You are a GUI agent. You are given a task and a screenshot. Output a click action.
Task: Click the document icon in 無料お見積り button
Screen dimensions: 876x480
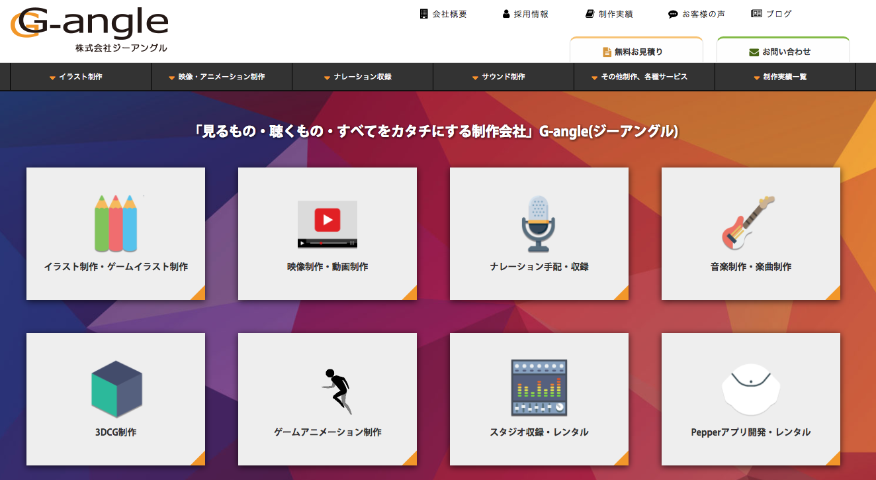607,52
